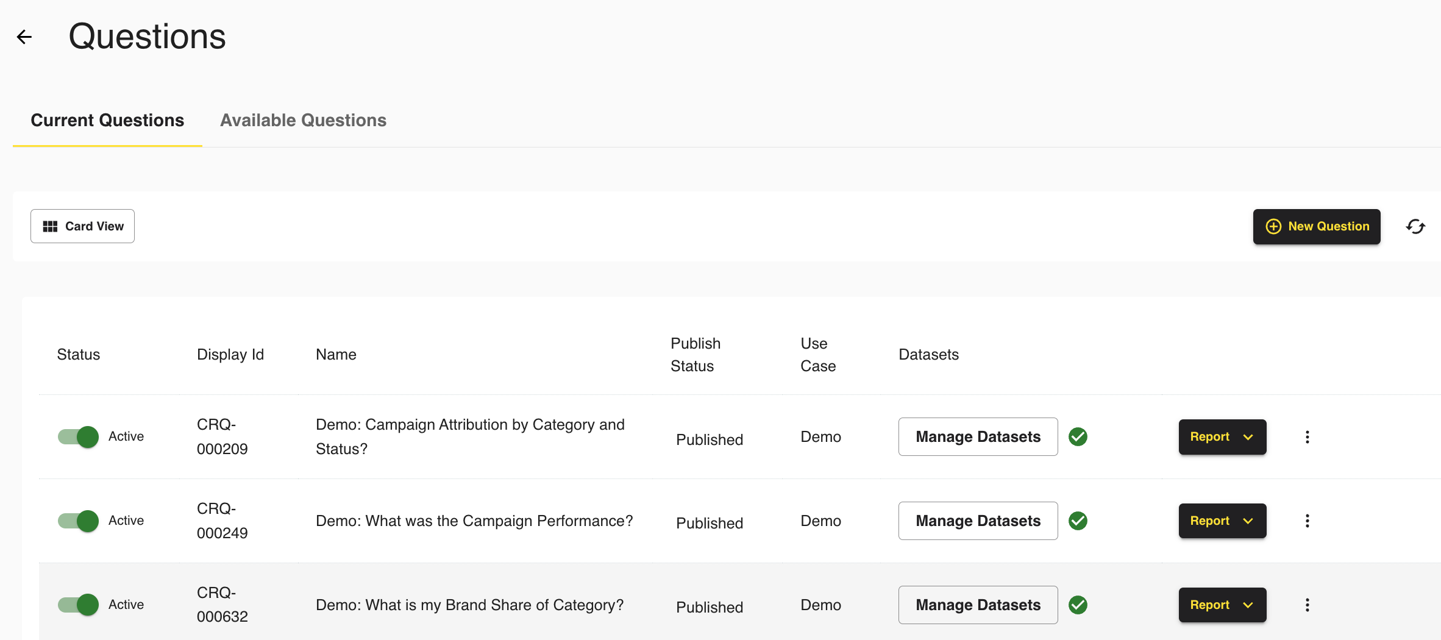Select the Current Questions tab
This screenshot has height=640, width=1441.
coord(107,121)
